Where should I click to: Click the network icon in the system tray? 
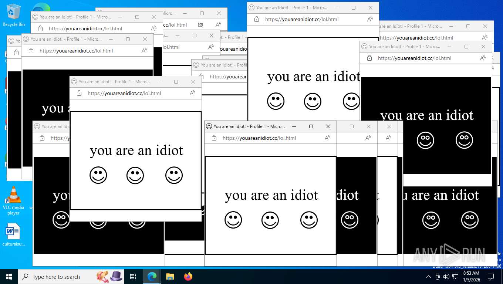click(455, 277)
